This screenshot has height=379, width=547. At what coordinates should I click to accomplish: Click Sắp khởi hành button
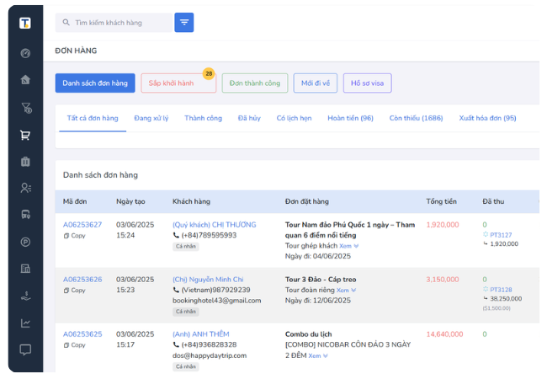[x=178, y=83]
